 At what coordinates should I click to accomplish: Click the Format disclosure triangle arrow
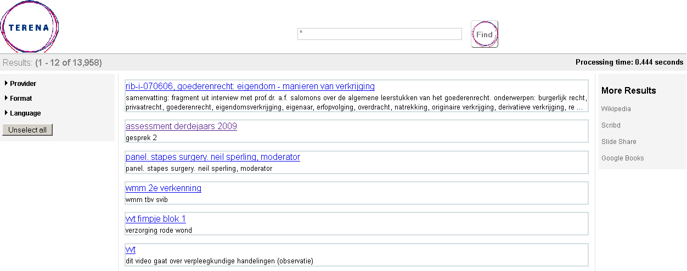[x=6, y=98]
